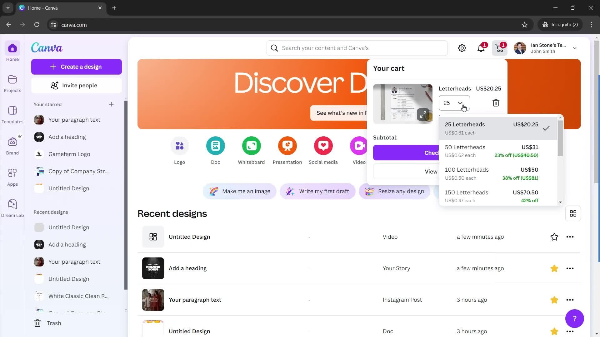The width and height of the screenshot is (600, 337).
Task: Expand the letterhead preview image
Action: pyautogui.click(x=423, y=115)
